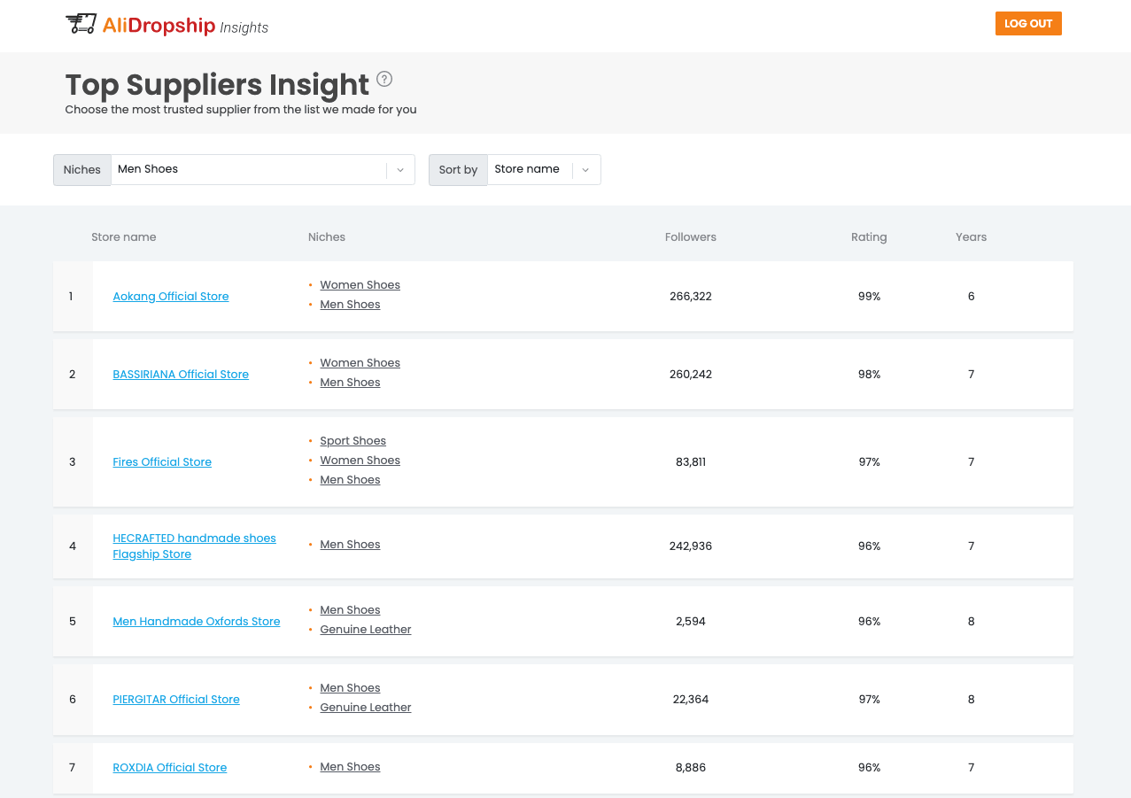Click the Years column header

click(971, 237)
